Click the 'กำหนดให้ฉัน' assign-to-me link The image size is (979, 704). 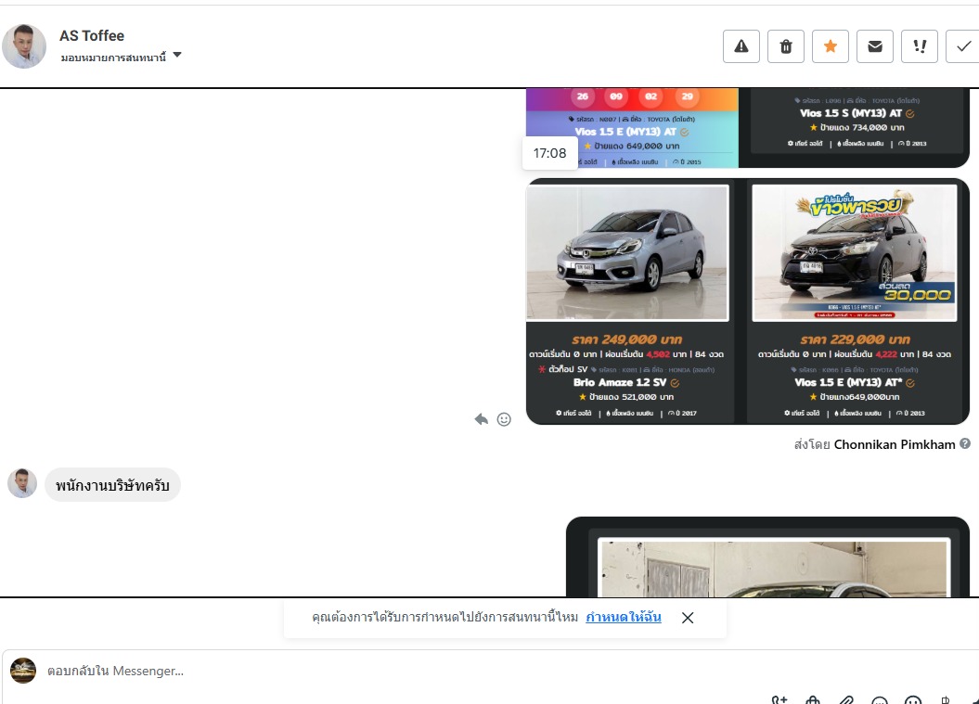(x=623, y=617)
